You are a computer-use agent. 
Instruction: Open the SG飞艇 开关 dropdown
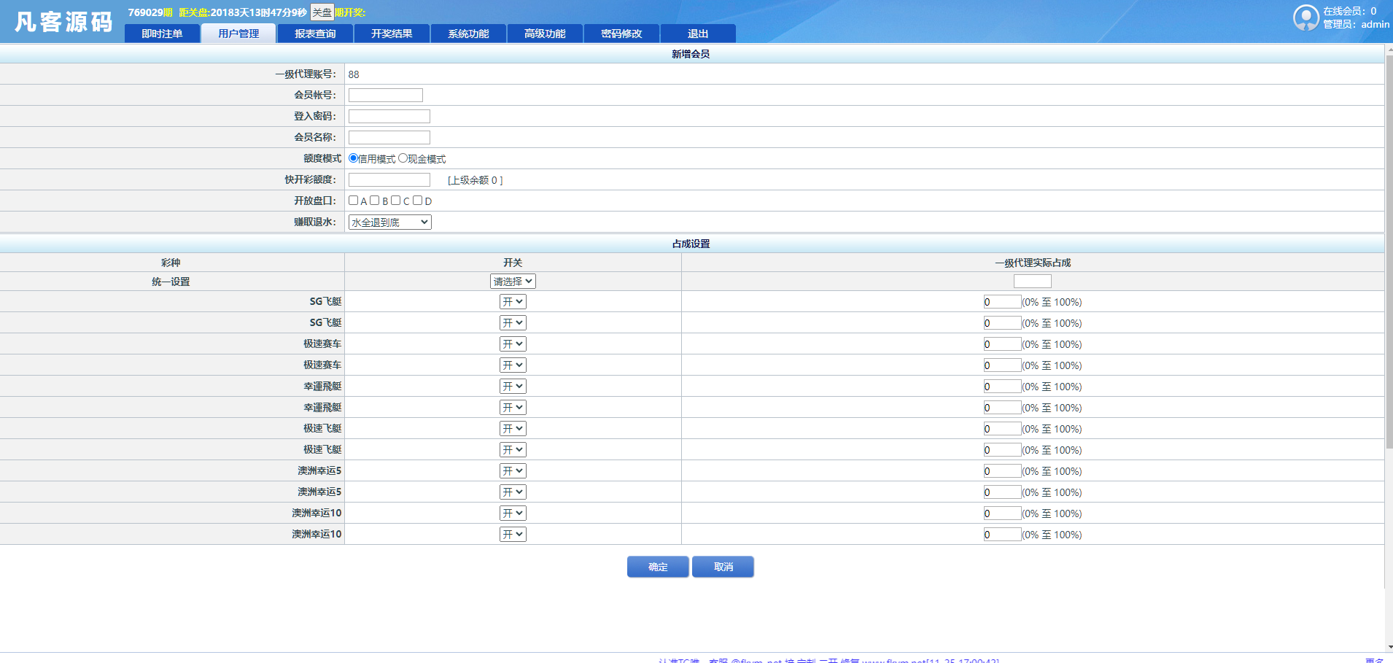click(x=513, y=301)
